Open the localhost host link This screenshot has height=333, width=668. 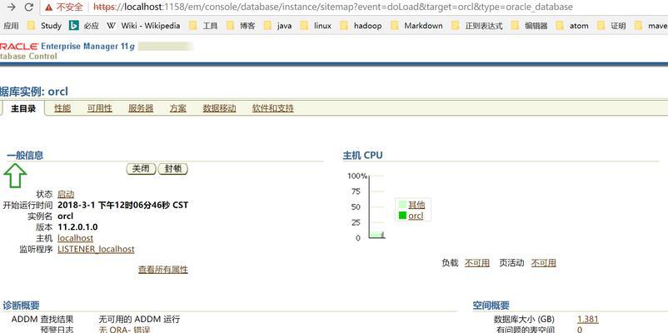click(x=76, y=238)
